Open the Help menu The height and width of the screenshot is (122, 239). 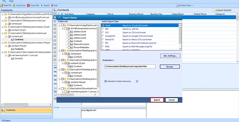coord(11,1)
